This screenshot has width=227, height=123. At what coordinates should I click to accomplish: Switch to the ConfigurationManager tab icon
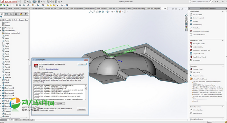point(11,14)
